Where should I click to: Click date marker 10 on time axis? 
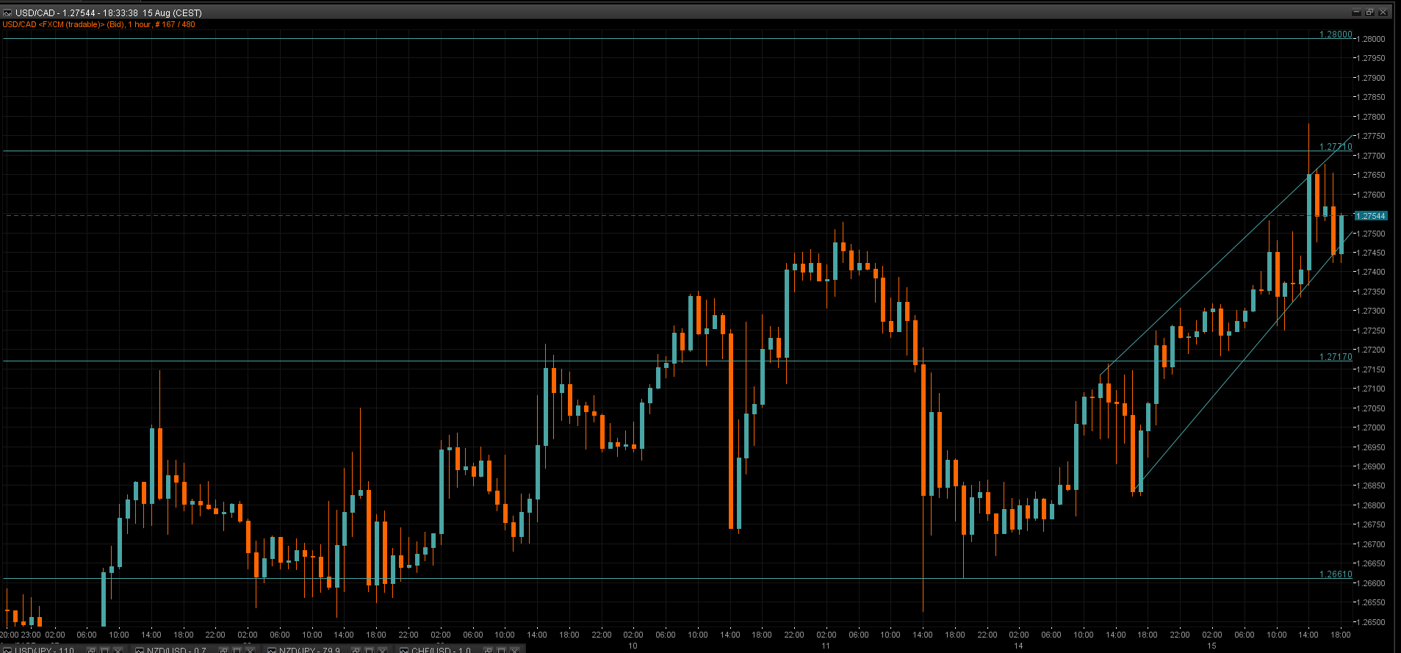click(x=633, y=646)
